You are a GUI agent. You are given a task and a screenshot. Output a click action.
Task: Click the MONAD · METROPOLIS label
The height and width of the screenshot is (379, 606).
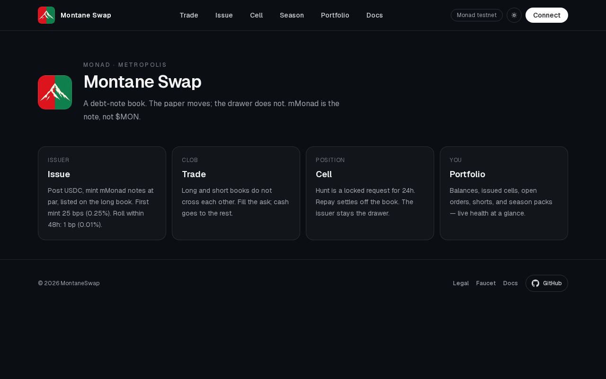pyautogui.click(x=125, y=65)
